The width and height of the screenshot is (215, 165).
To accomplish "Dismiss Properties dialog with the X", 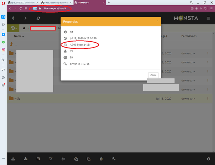I will coord(157,21).
